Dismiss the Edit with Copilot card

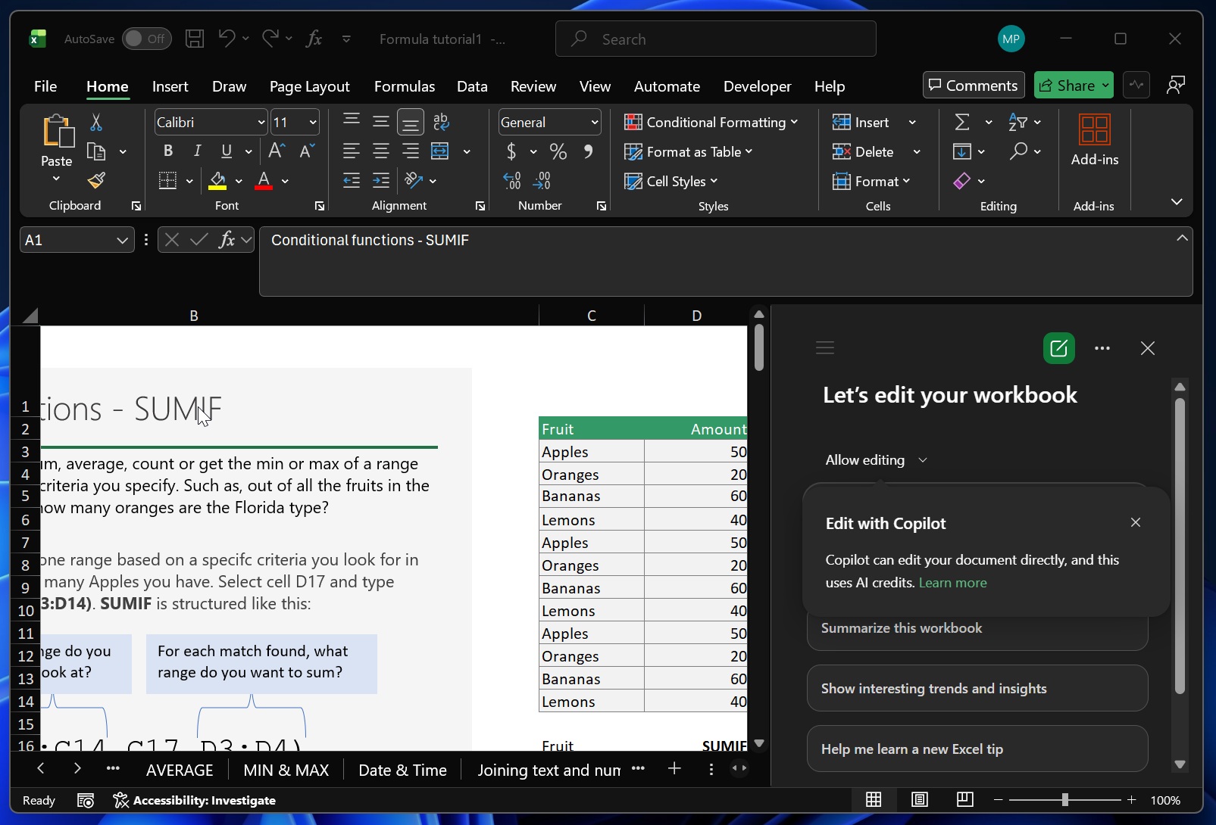tap(1135, 522)
